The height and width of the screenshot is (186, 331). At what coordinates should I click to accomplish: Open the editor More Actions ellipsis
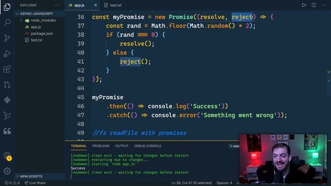(323, 5)
